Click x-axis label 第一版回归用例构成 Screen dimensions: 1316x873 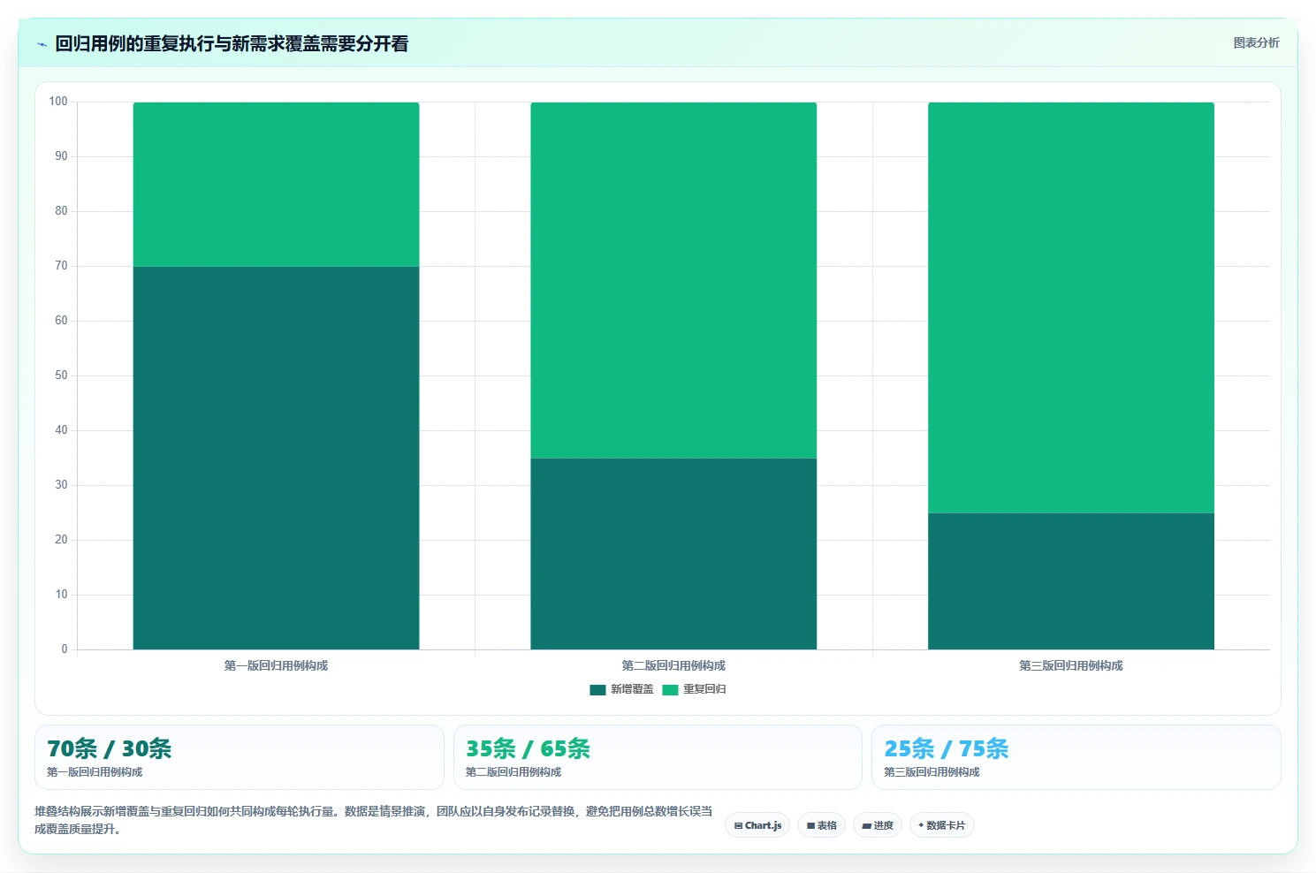(276, 665)
